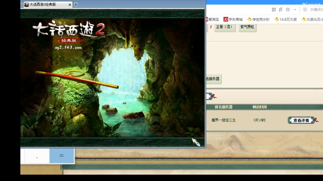The height and width of the screenshot is (181, 323).
Task: Click the 剩余时间 column header
Action: [x=259, y=107]
